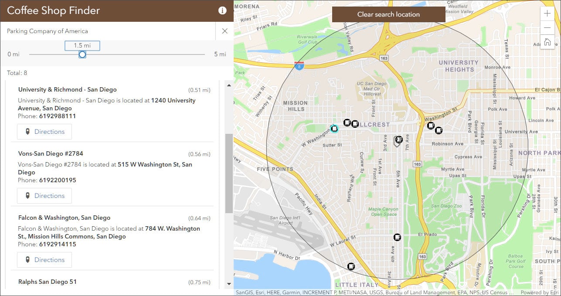The width and height of the screenshot is (561, 296).
Task: Get Directions to University & Richmond
Action: pos(44,132)
